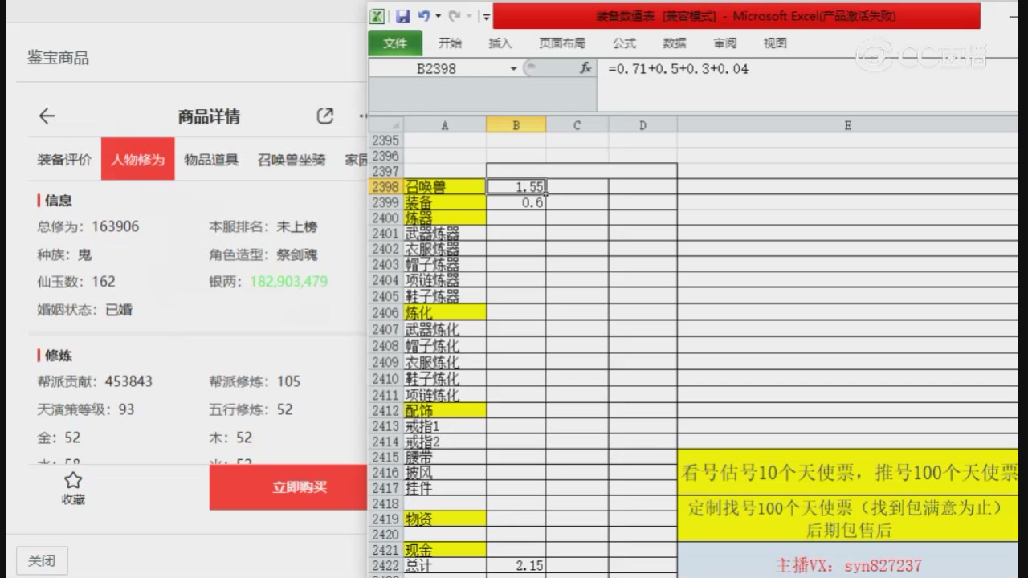Switch to the 开始 ribbon tab
1028x578 pixels.
click(450, 43)
